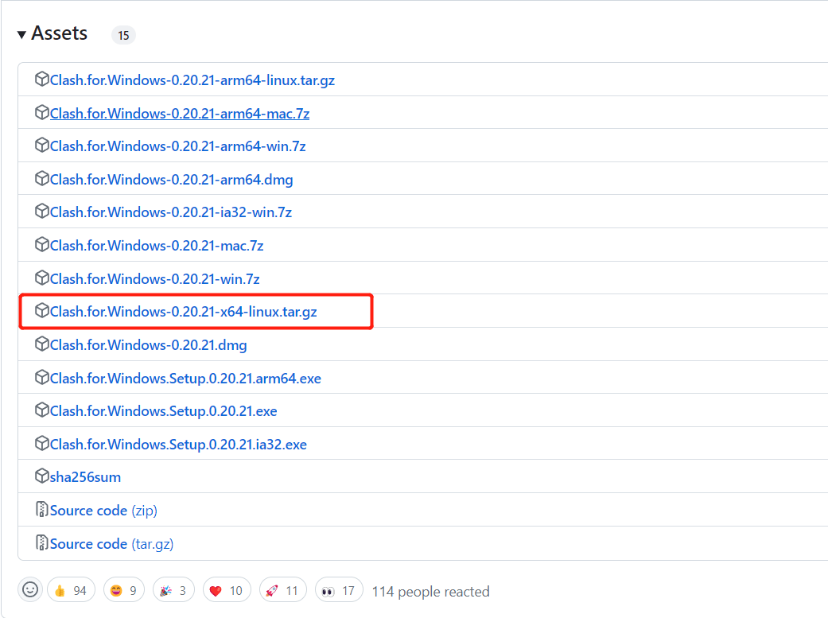
Task: Collapse the Assets section triangle
Action: pos(21,35)
